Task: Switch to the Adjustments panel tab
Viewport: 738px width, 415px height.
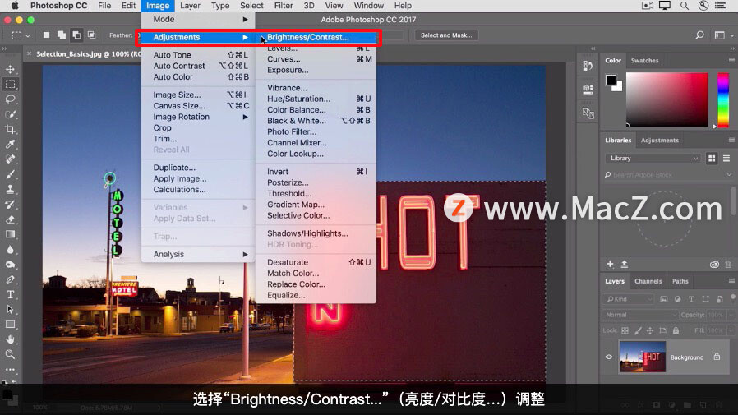Action: point(659,141)
